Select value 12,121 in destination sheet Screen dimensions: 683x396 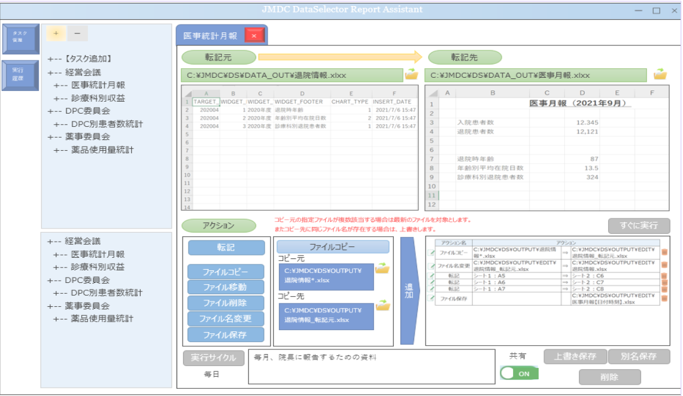(x=582, y=132)
